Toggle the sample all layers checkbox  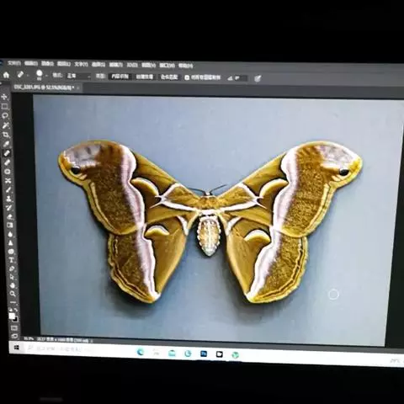coord(187,77)
